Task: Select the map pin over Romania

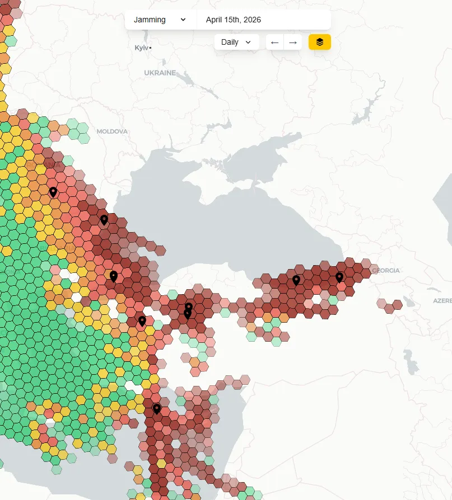Action: [x=53, y=192]
